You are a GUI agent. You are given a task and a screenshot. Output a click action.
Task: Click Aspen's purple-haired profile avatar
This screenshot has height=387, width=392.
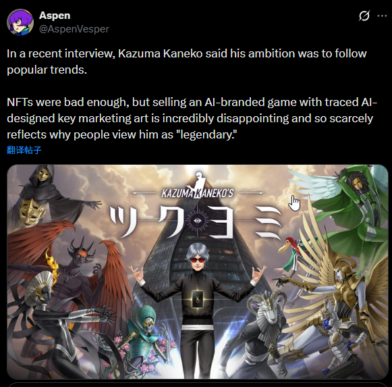20,22
